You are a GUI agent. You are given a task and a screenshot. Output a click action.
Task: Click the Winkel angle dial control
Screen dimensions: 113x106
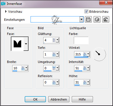99,54
